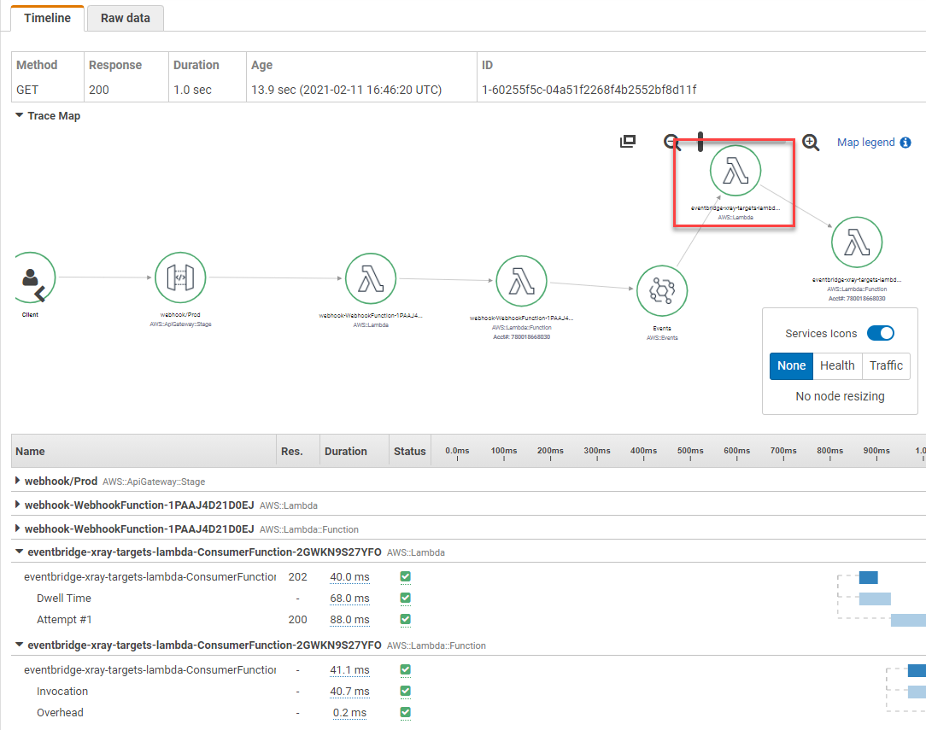Select the eventbridge-xray-targets AWS::Lambda node
This screenshot has width=926, height=730.
[736, 171]
